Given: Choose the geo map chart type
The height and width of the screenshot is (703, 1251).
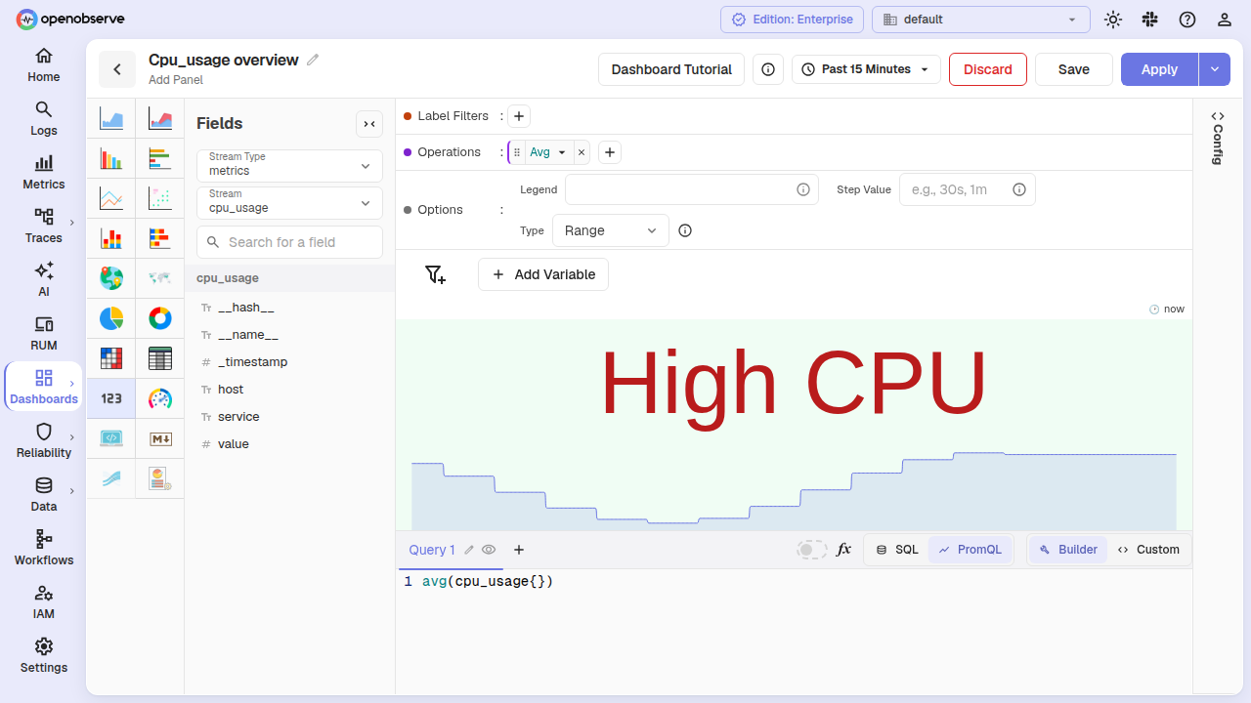Looking at the screenshot, I should point(111,278).
